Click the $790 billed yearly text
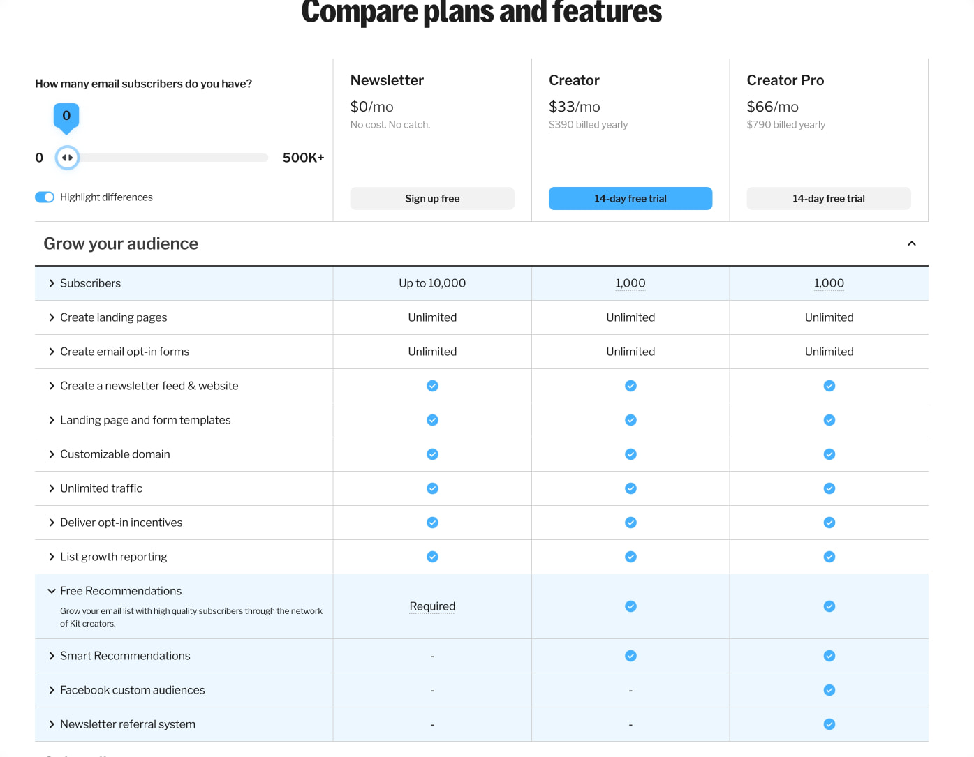Screen dimensions: 974x757 (x=786, y=125)
